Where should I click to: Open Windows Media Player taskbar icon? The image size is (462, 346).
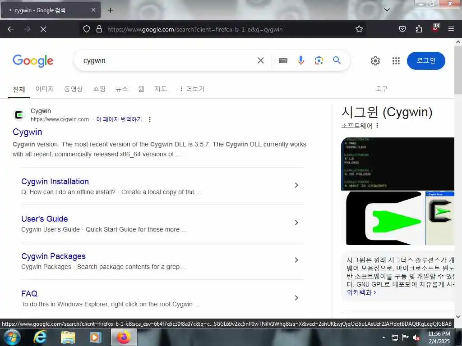(96, 337)
